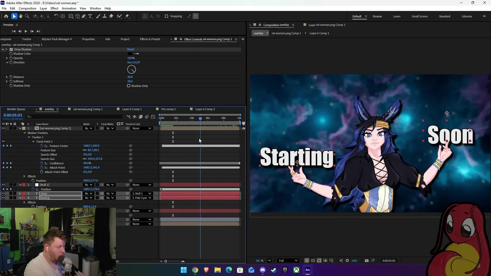The image size is (491, 276).
Task: Collapse Track Point 1
Action: pyautogui.click(x=33, y=141)
